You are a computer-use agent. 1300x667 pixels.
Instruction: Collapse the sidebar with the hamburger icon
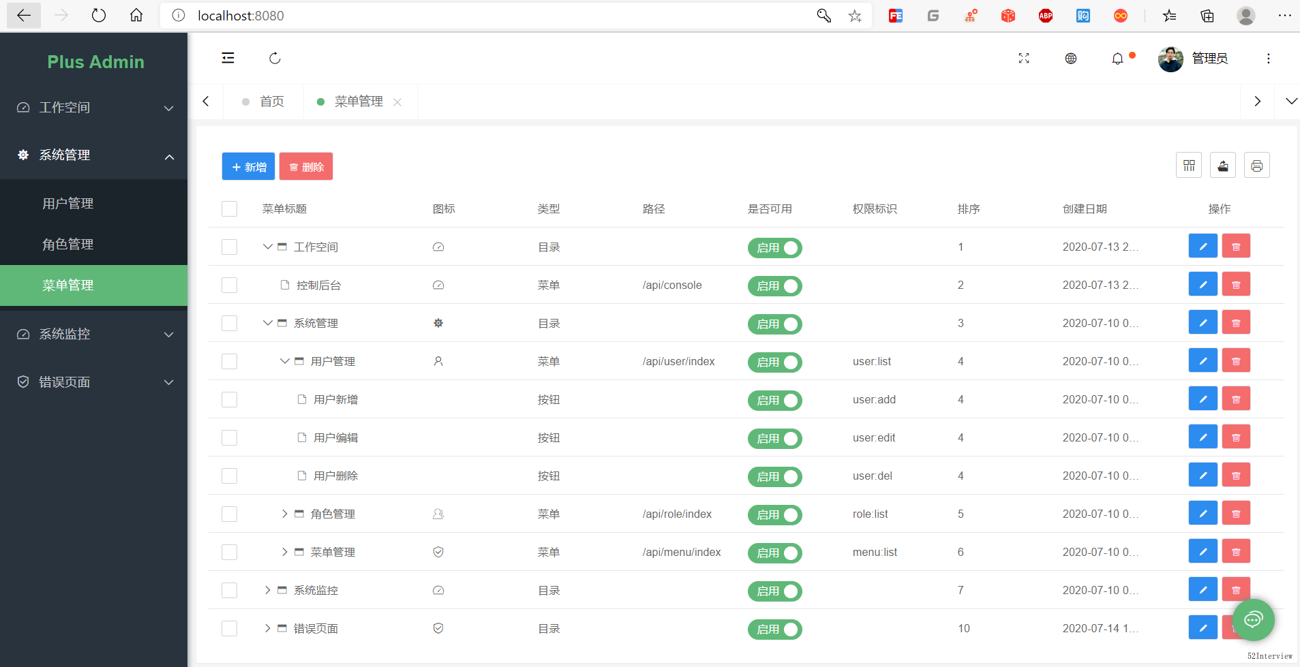(x=228, y=58)
